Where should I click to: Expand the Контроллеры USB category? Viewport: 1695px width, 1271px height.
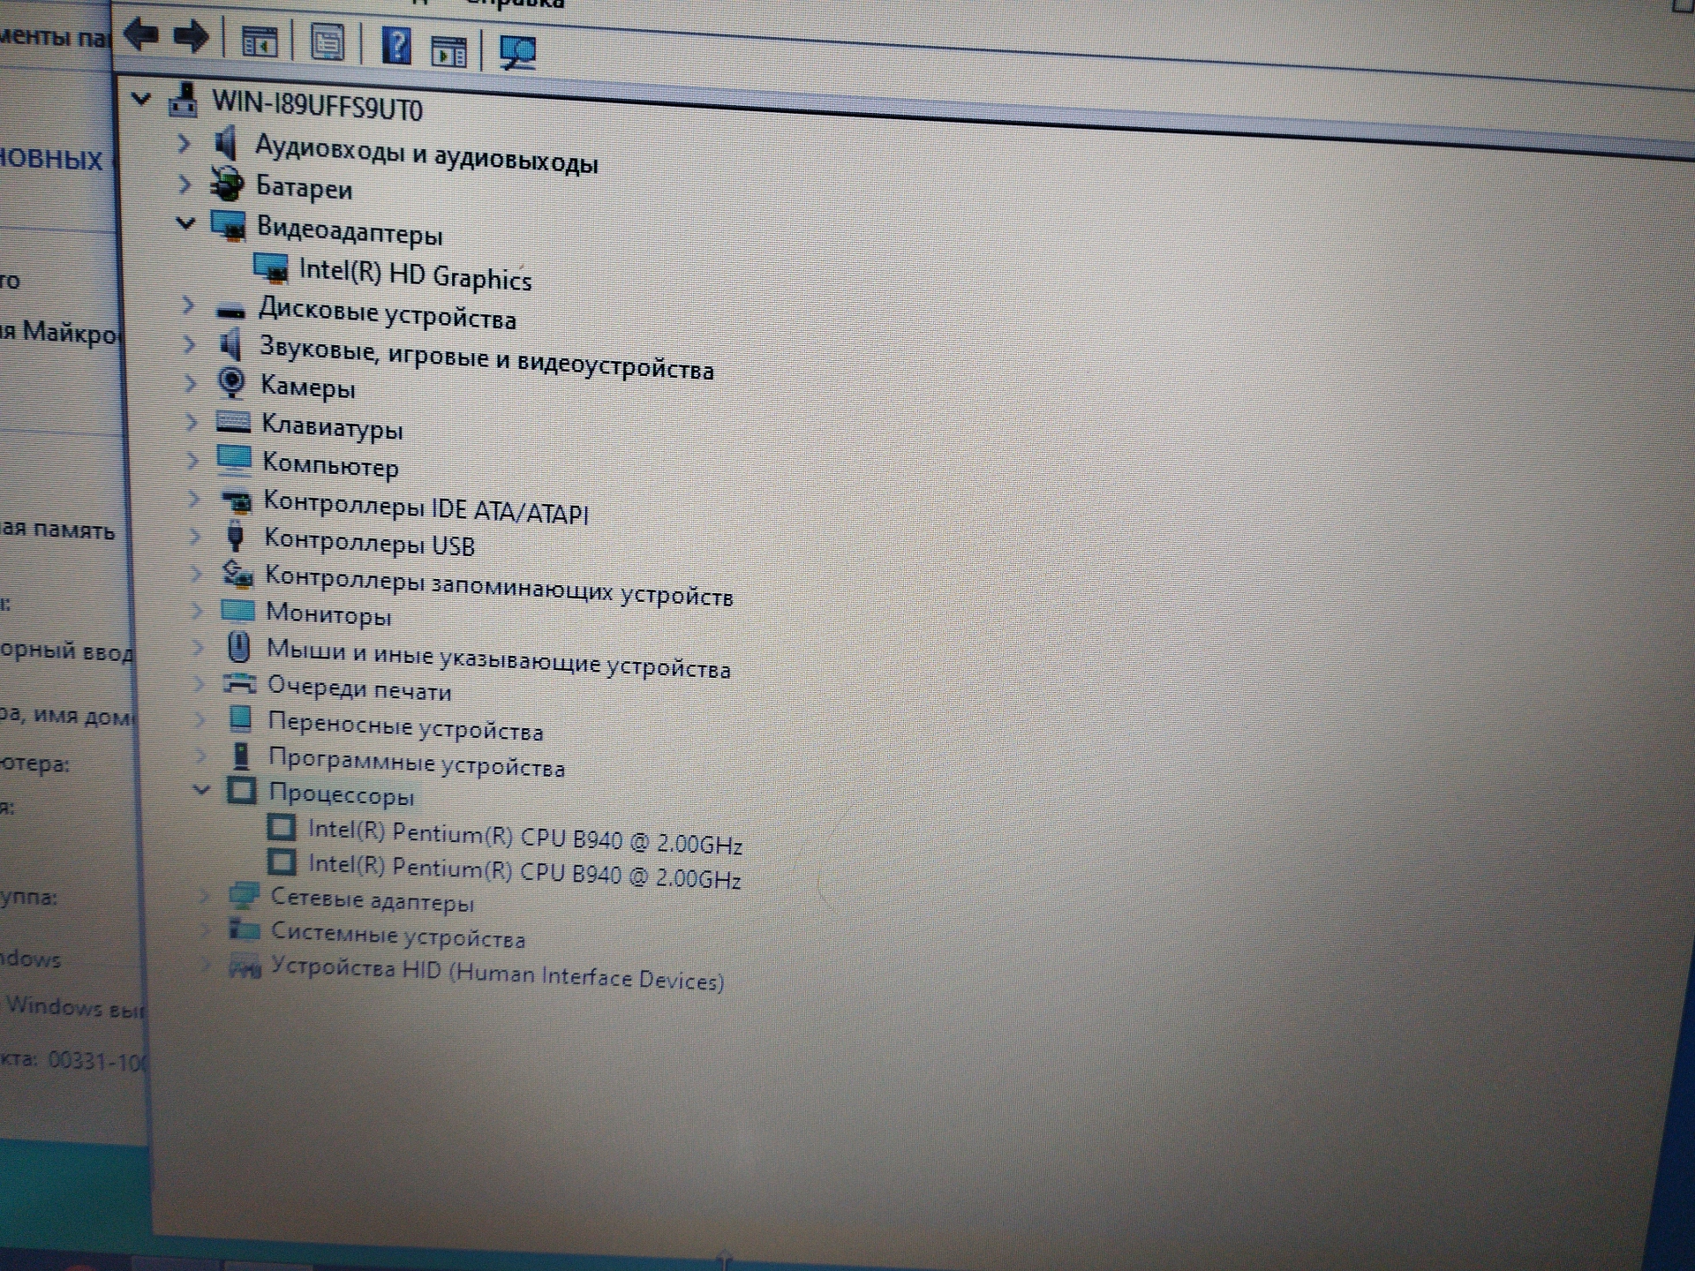pos(195,537)
